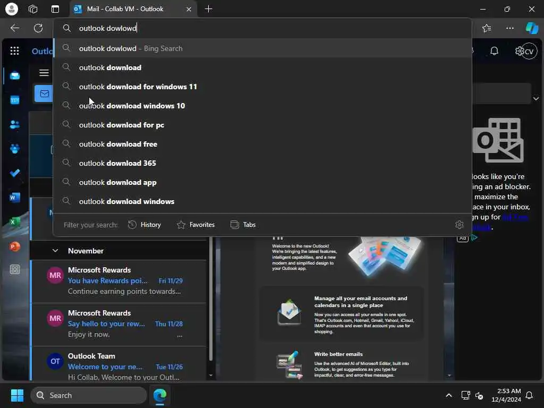Click the MR avatar on the Fri 11/29 email
Viewport: 544px width, 408px height.
coord(55,276)
